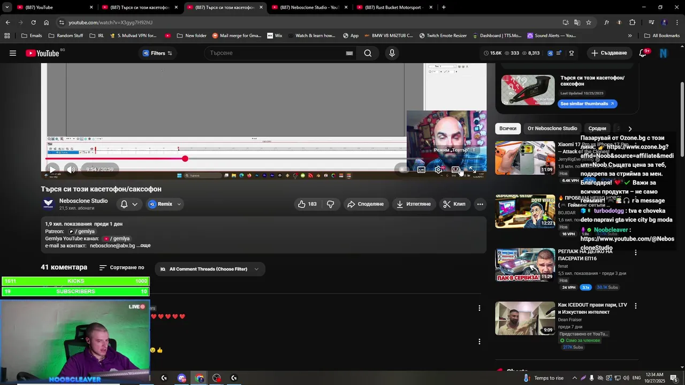Open the YouTube hamburger guide menu

pos(13,53)
